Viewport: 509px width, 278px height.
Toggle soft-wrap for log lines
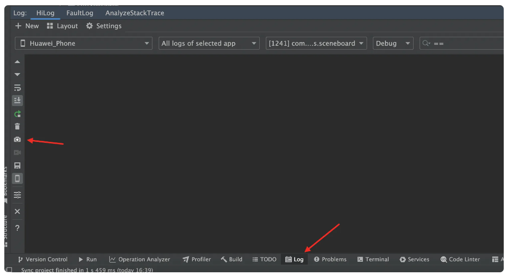(17, 88)
